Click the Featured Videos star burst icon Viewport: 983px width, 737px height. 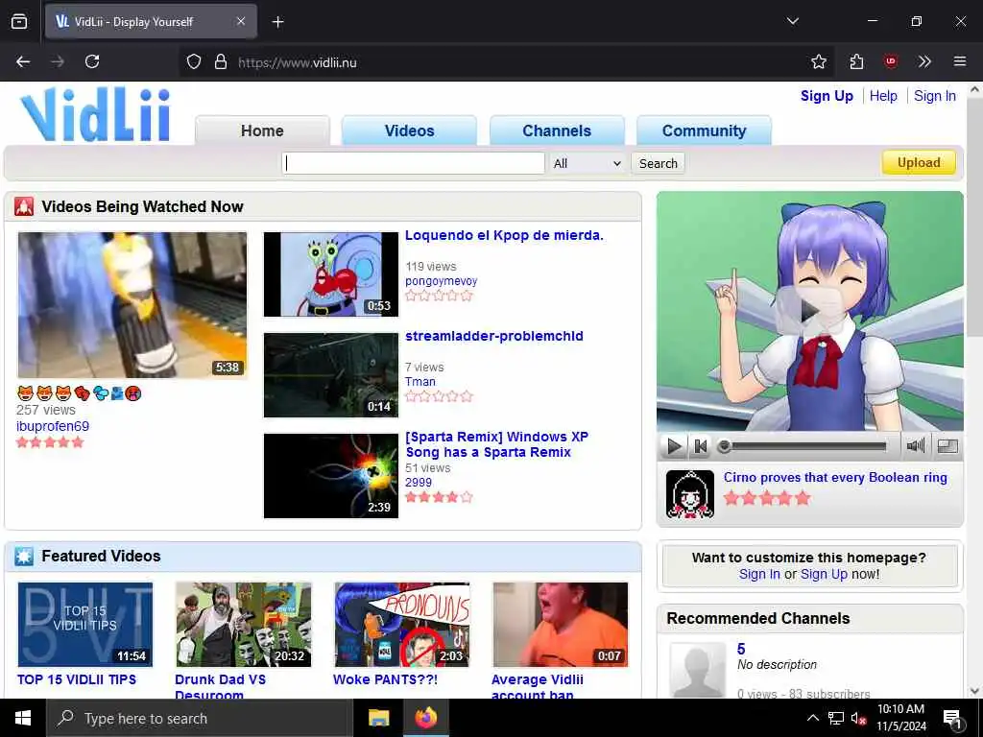coord(24,556)
